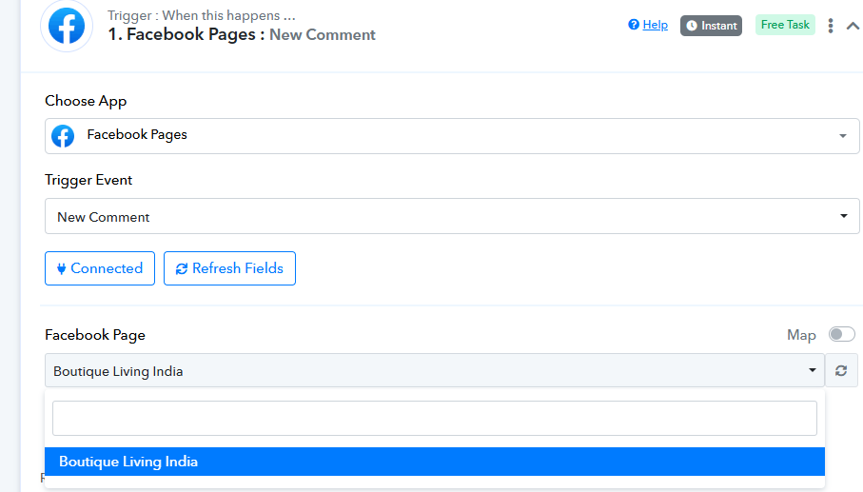
Task: Click the refresh arrows icon in Refresh Fields
Action: (x=182, y=269)
